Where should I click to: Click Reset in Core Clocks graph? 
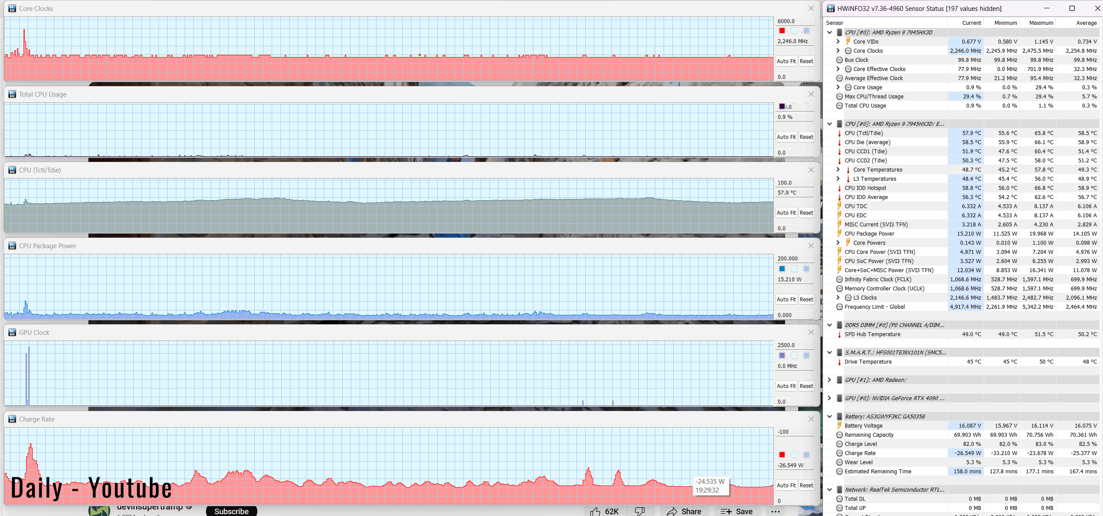(x=806, y=61)
